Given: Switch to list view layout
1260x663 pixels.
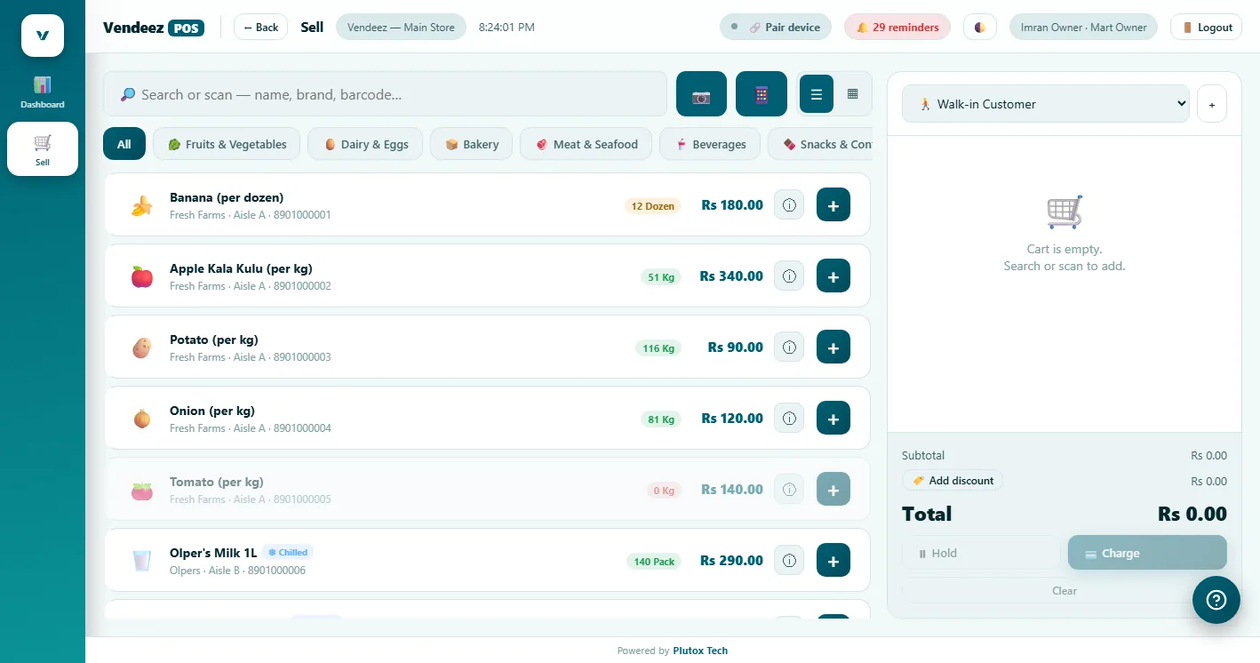Looking at the screenshot, I should [817, 94].
